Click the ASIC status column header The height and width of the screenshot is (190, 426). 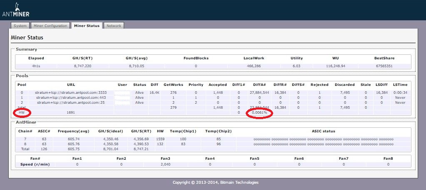pos(323,131)
